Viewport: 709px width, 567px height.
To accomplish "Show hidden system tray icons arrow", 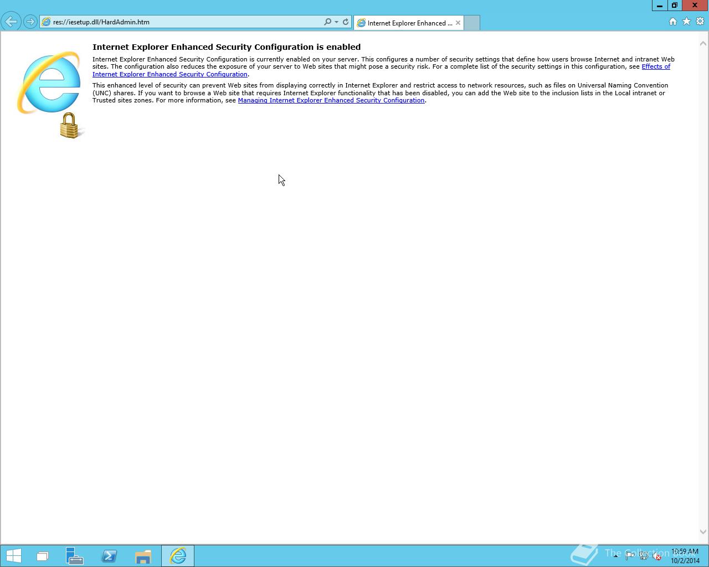I will (615, 556).
